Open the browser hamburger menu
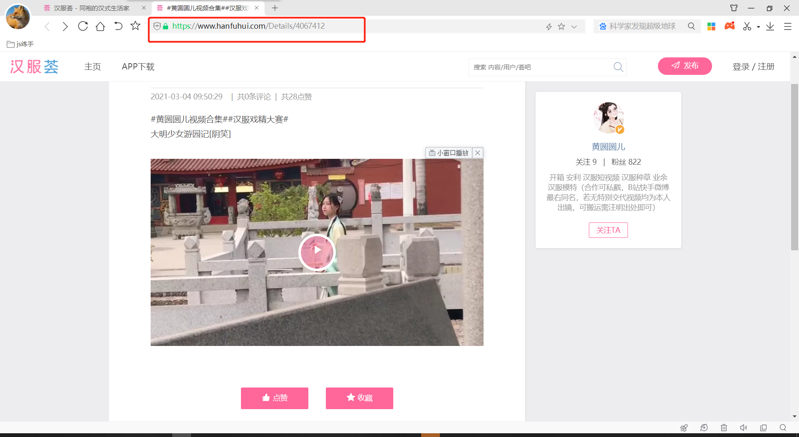The height and width of the screenshot is (437, 799). coord(787,26)
